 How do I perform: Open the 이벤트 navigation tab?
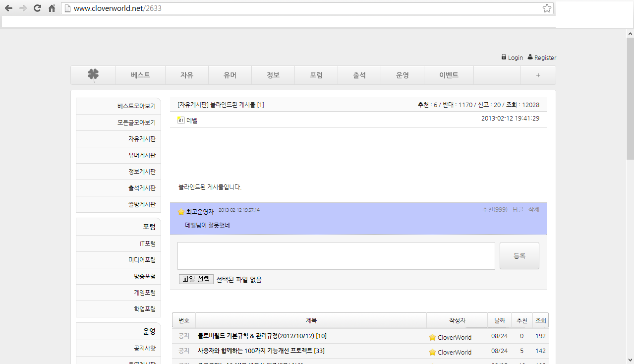pyautogui.click(x=449, y=75)
